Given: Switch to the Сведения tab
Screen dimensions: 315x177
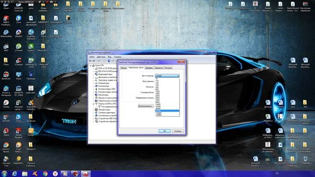Looking at the screenshot, I should click(x=158, y=68).
